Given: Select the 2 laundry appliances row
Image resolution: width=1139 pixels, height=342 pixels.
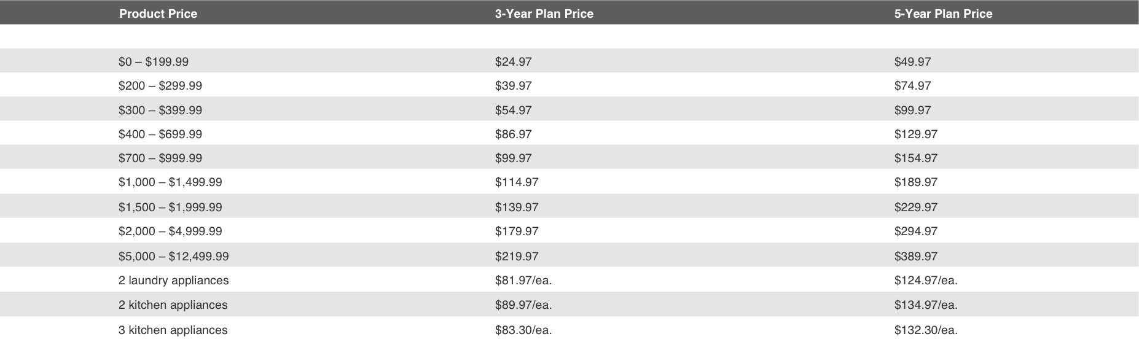Looking at the screenshot, I should (x=569, y=280).
